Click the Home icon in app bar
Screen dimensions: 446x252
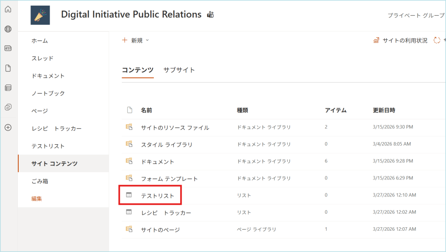point(8,9)
